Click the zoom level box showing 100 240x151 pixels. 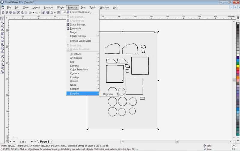(64, 12)
